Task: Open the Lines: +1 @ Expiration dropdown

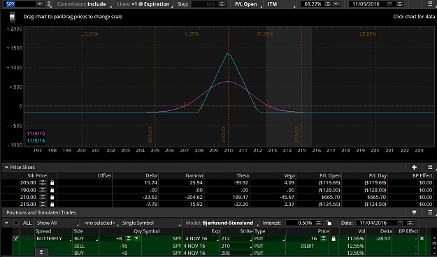Action: point(144,4)
